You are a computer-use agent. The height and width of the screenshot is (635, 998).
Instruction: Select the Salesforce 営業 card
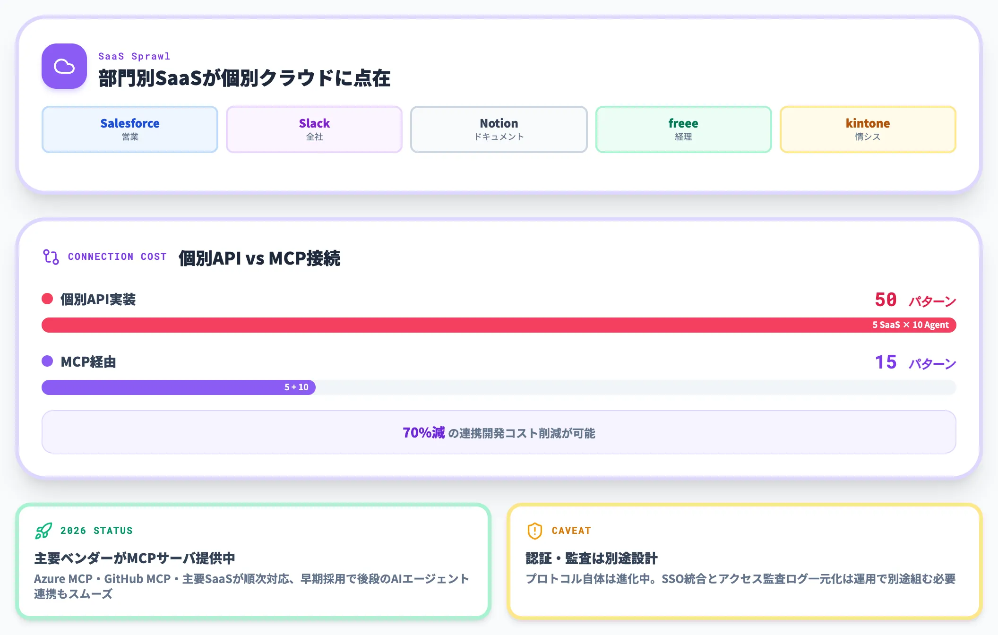pos(130,129)
